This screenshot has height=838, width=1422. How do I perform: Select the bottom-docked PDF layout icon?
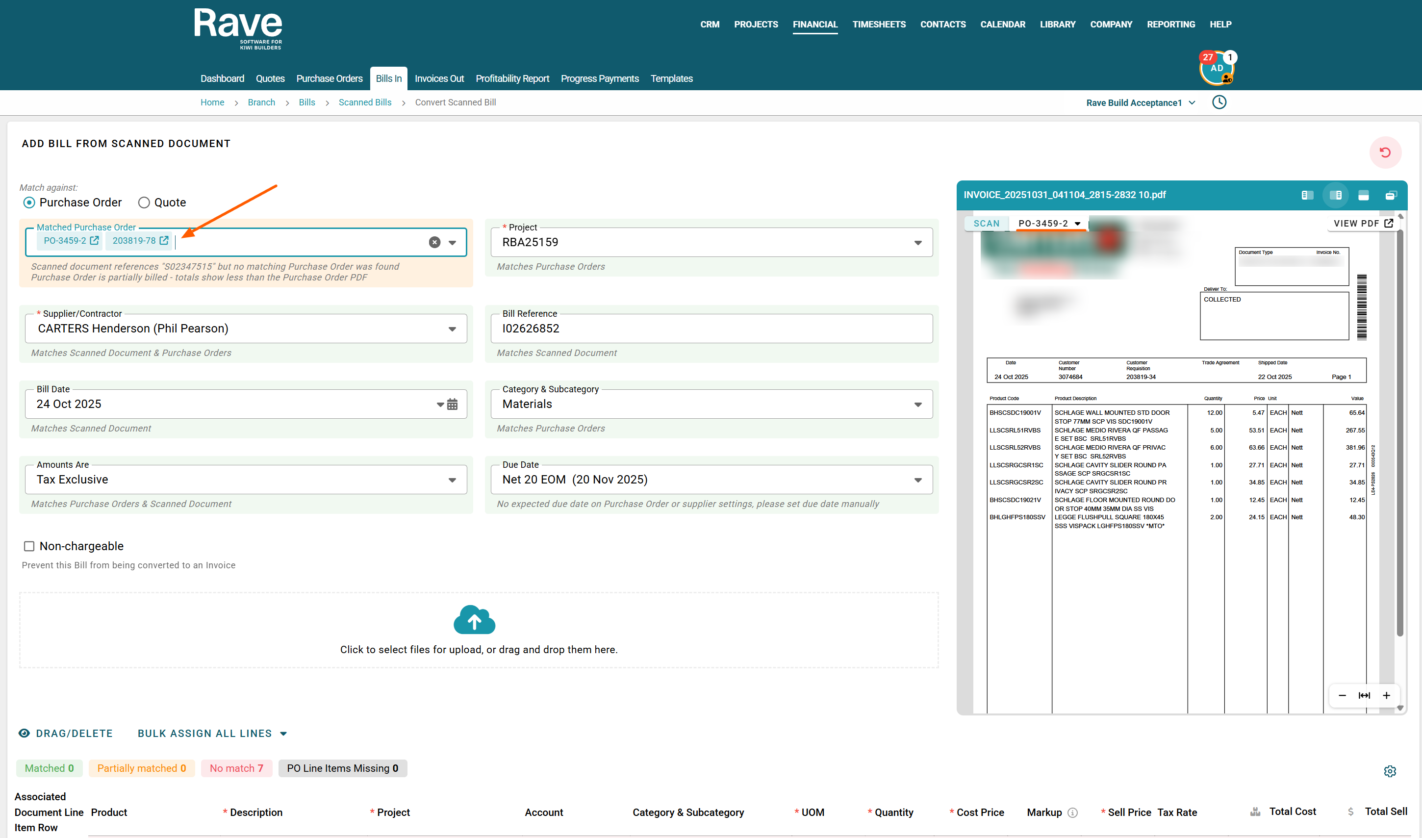[x=1363, y=195]
